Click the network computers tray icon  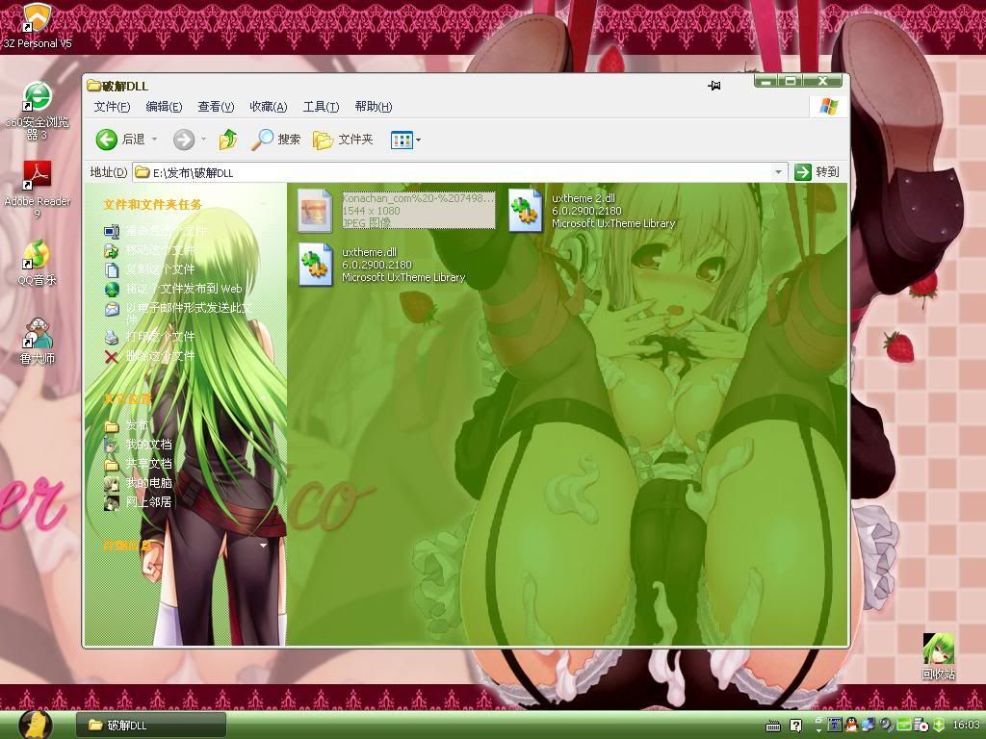(869, 726)
